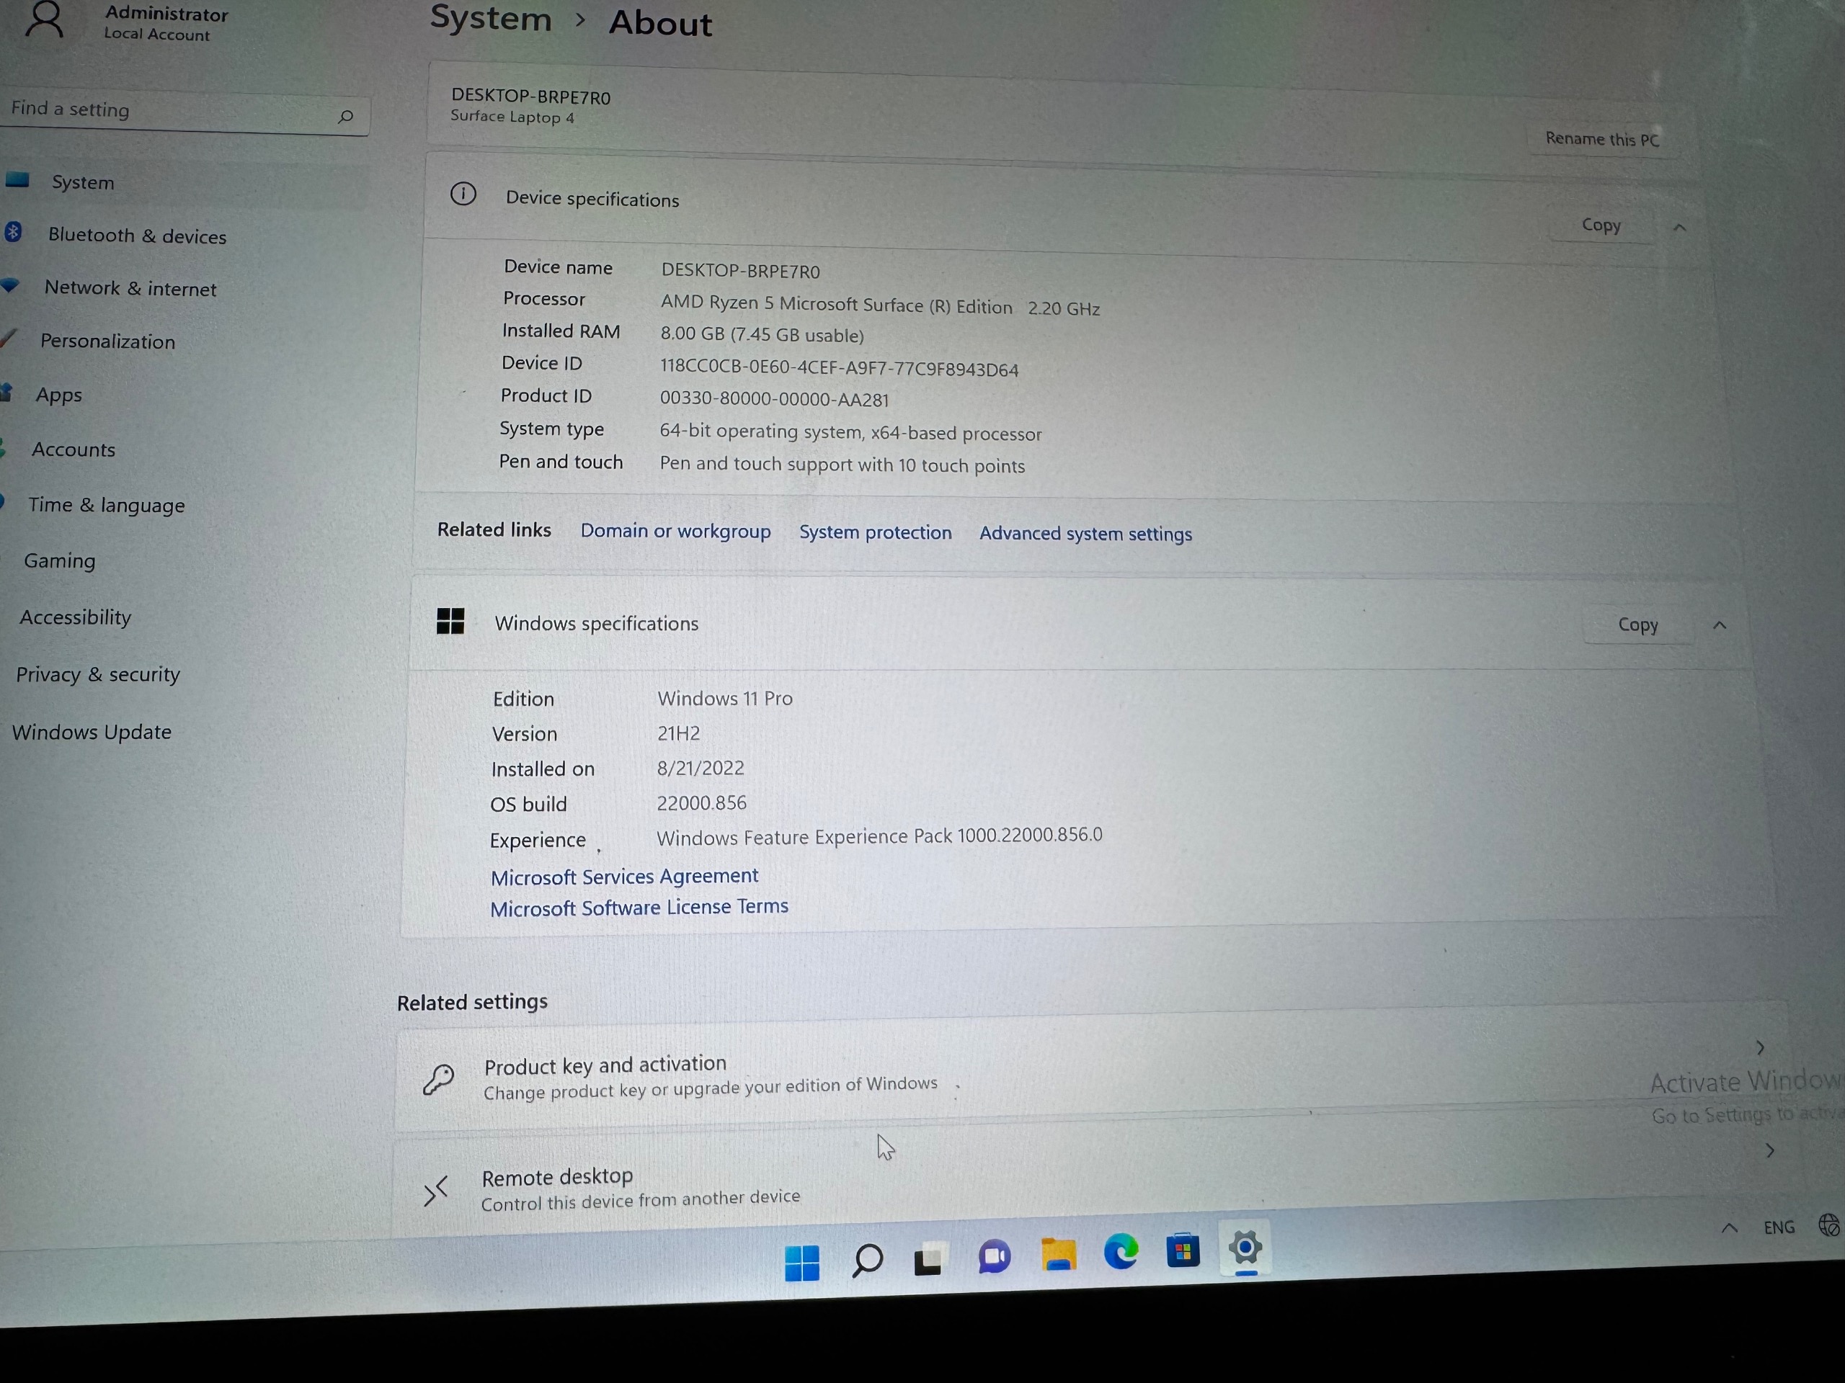Click System breadcrumb in header
The height and width of the screenshot is (1383, 1845).
491,17
